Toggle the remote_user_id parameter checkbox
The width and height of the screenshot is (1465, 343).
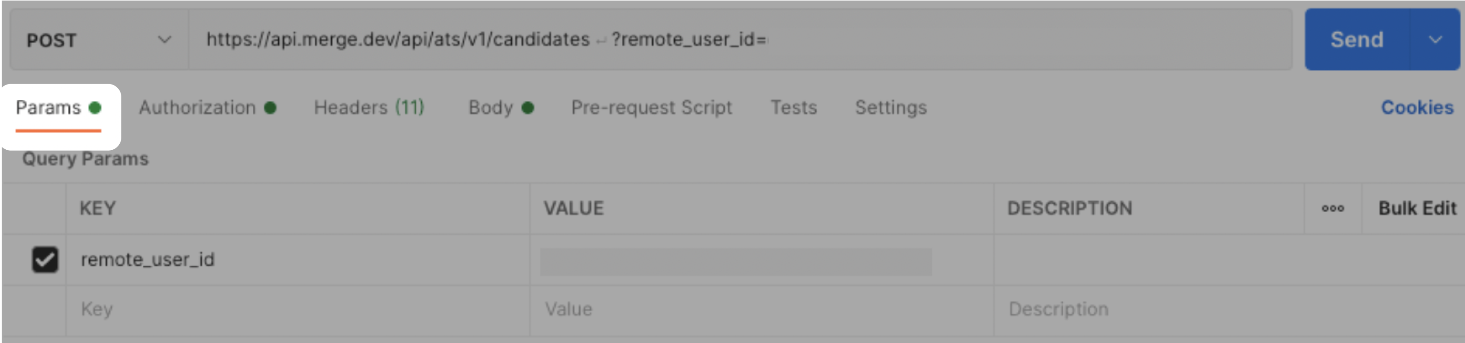click(x=45, y=260)
